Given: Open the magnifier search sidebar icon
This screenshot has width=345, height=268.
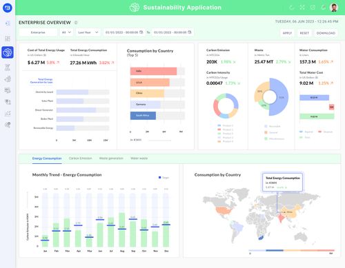Looking at the screenshot, I should tap(8, 125).
